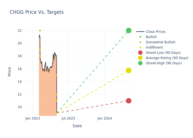Viewport: 193px width, 138px height.
Task: Hide Street-High (90 Days) legend entry
Action: coord(163,63)
